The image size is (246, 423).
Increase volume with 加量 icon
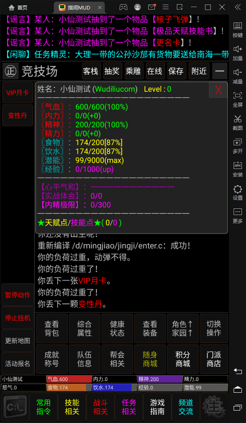coord(238,53)
